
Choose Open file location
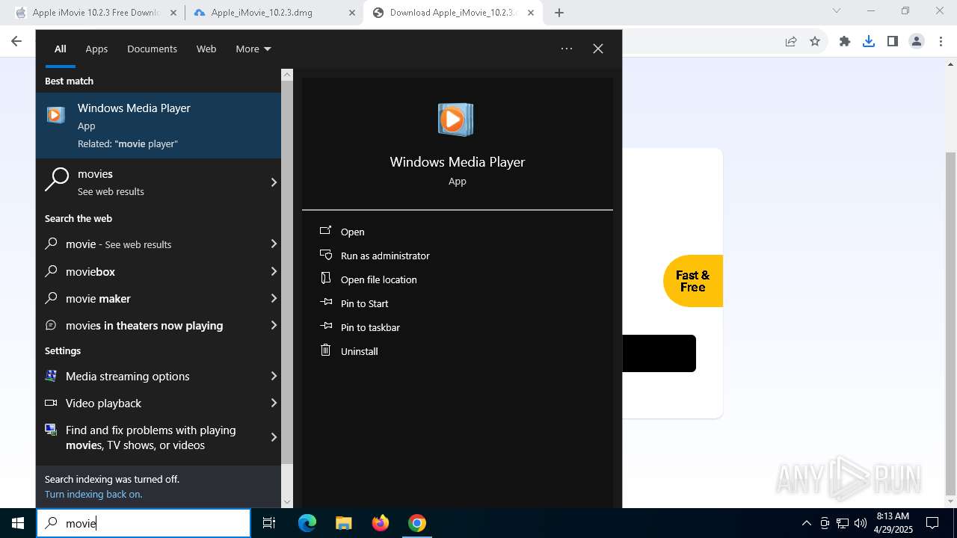click(379, 279)
